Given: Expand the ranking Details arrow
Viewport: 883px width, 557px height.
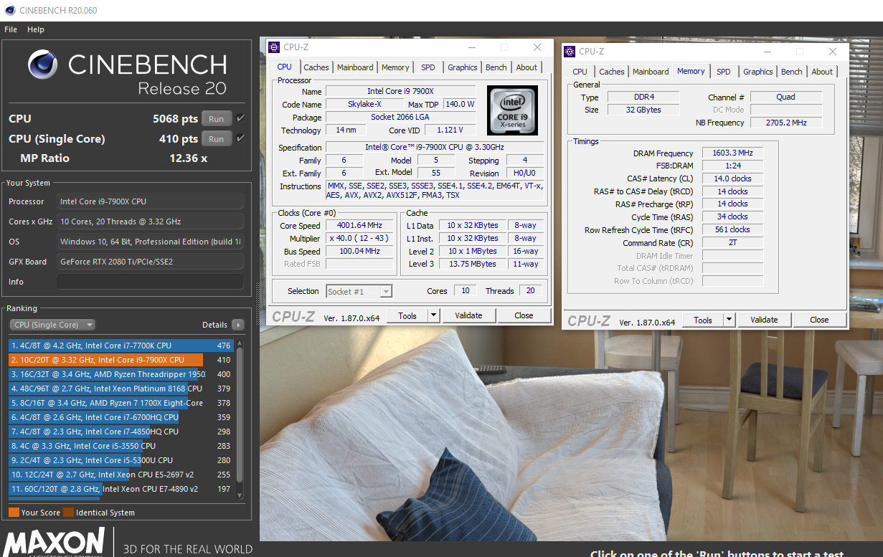Looking at the screenshot, I should (x=237, y=325).
